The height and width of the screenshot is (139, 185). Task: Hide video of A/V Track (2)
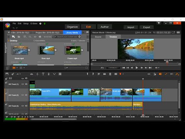point(23,95)
